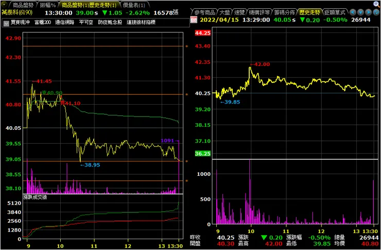
Task: Click the 36.25 lower limit price label
Action: coord(203,154)
